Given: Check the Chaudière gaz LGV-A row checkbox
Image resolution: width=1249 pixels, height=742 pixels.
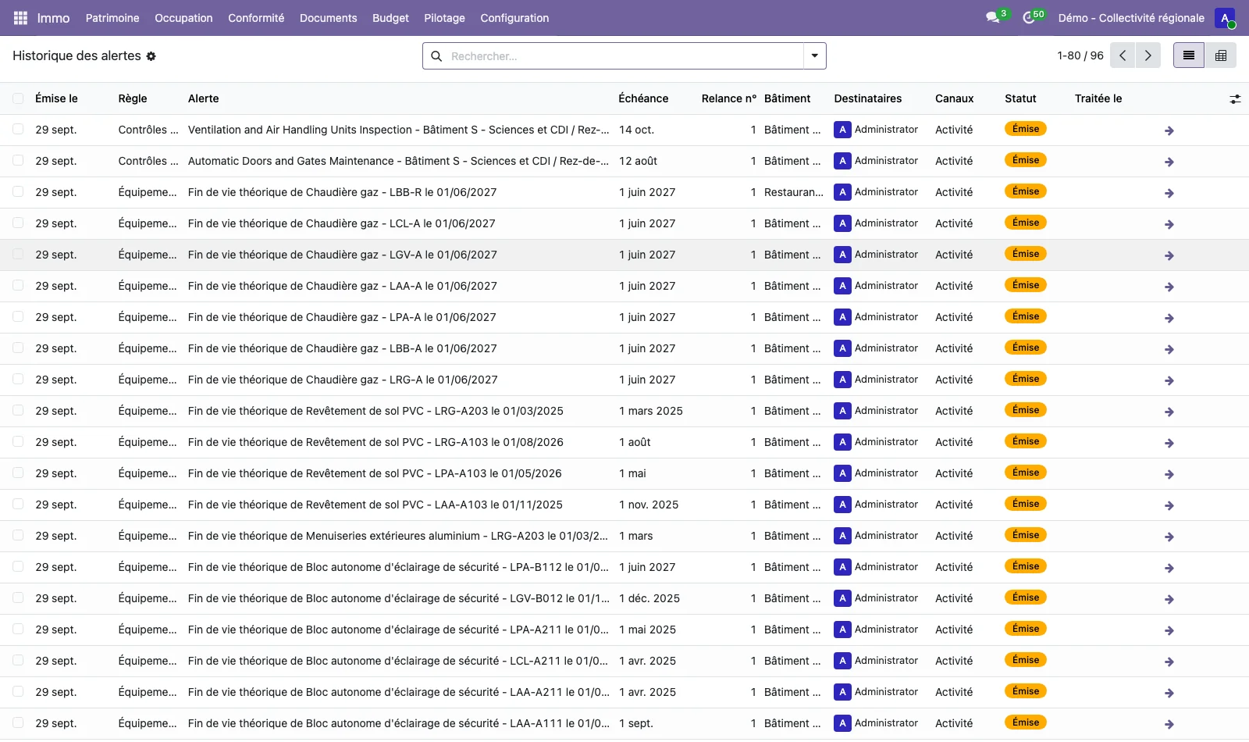Looking at the screenshot, I should (x=18, y=255).
